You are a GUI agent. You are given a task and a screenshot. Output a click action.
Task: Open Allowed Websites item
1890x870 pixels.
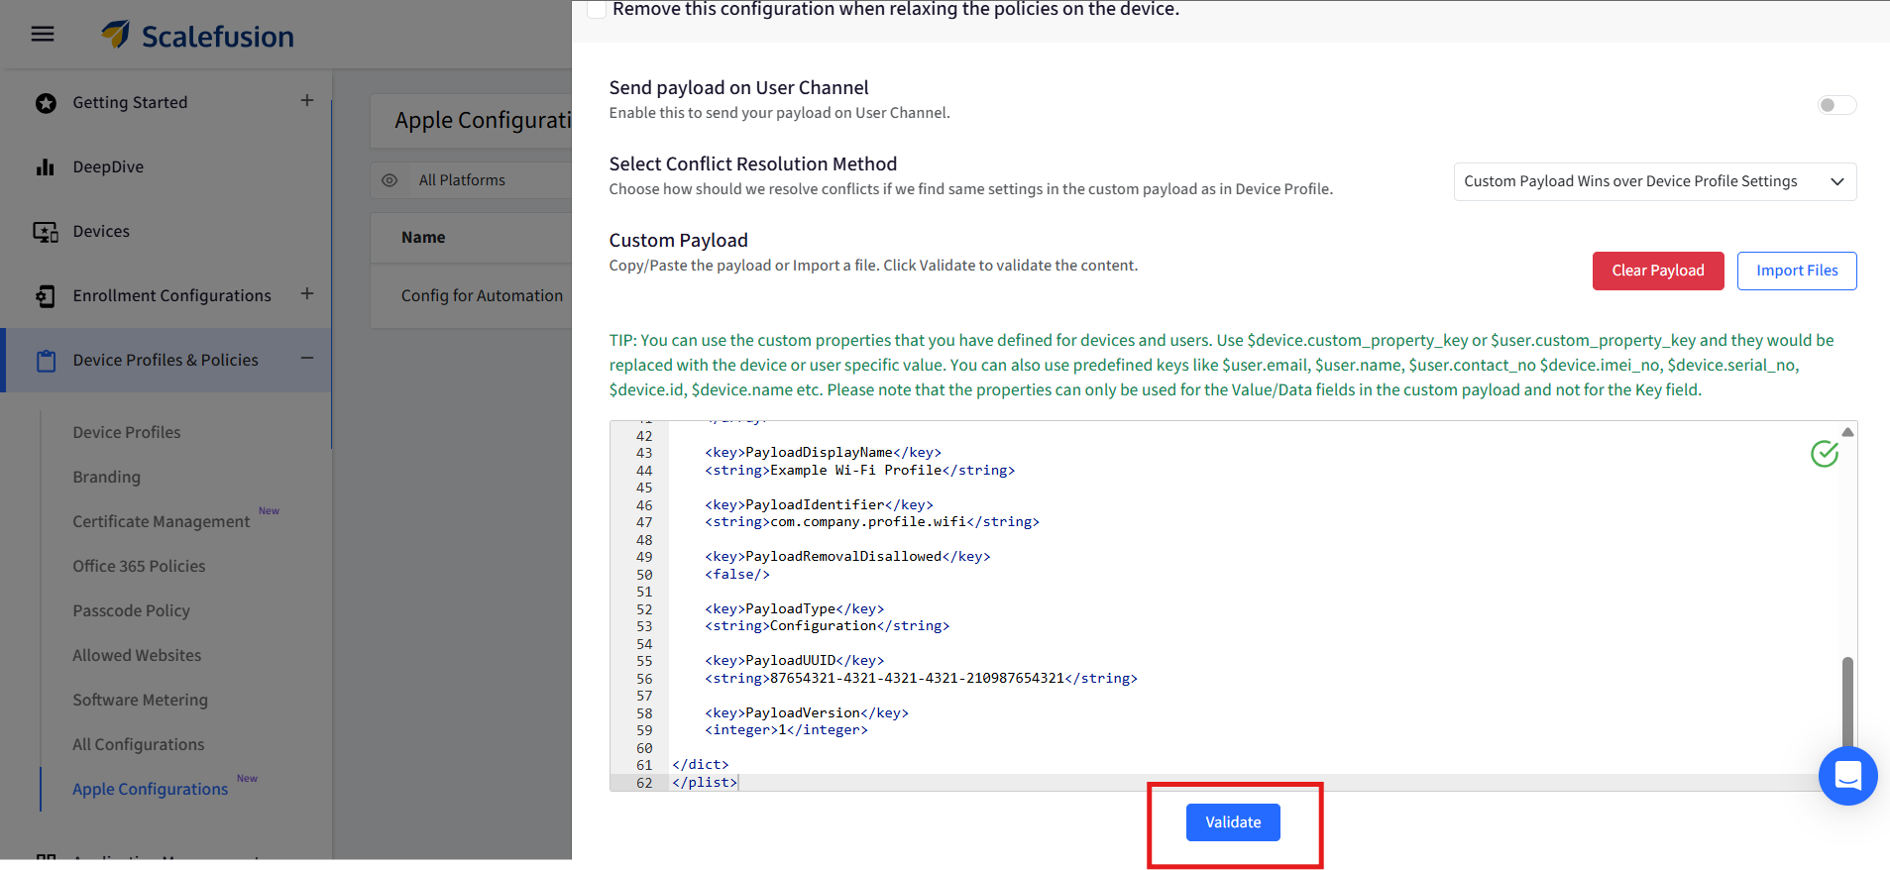coord(137,656)
